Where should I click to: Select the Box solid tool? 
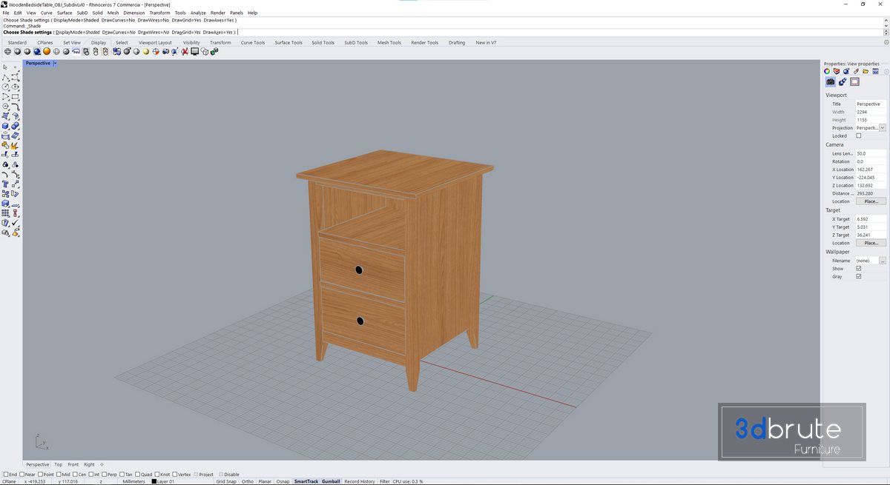[6, 126]
